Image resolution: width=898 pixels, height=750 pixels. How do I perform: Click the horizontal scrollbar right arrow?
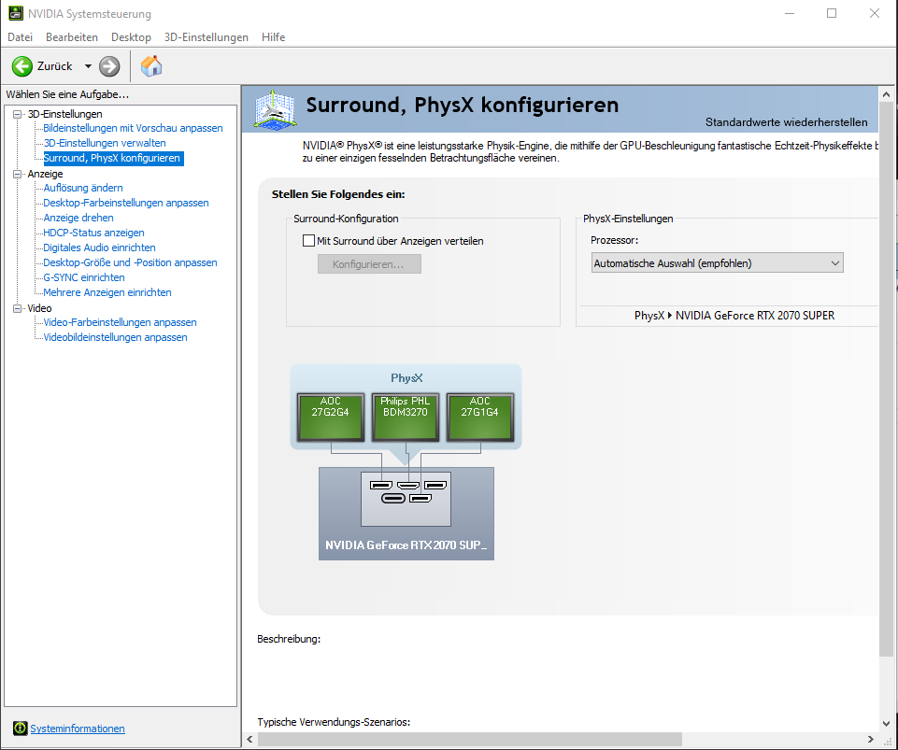[871, 739]
